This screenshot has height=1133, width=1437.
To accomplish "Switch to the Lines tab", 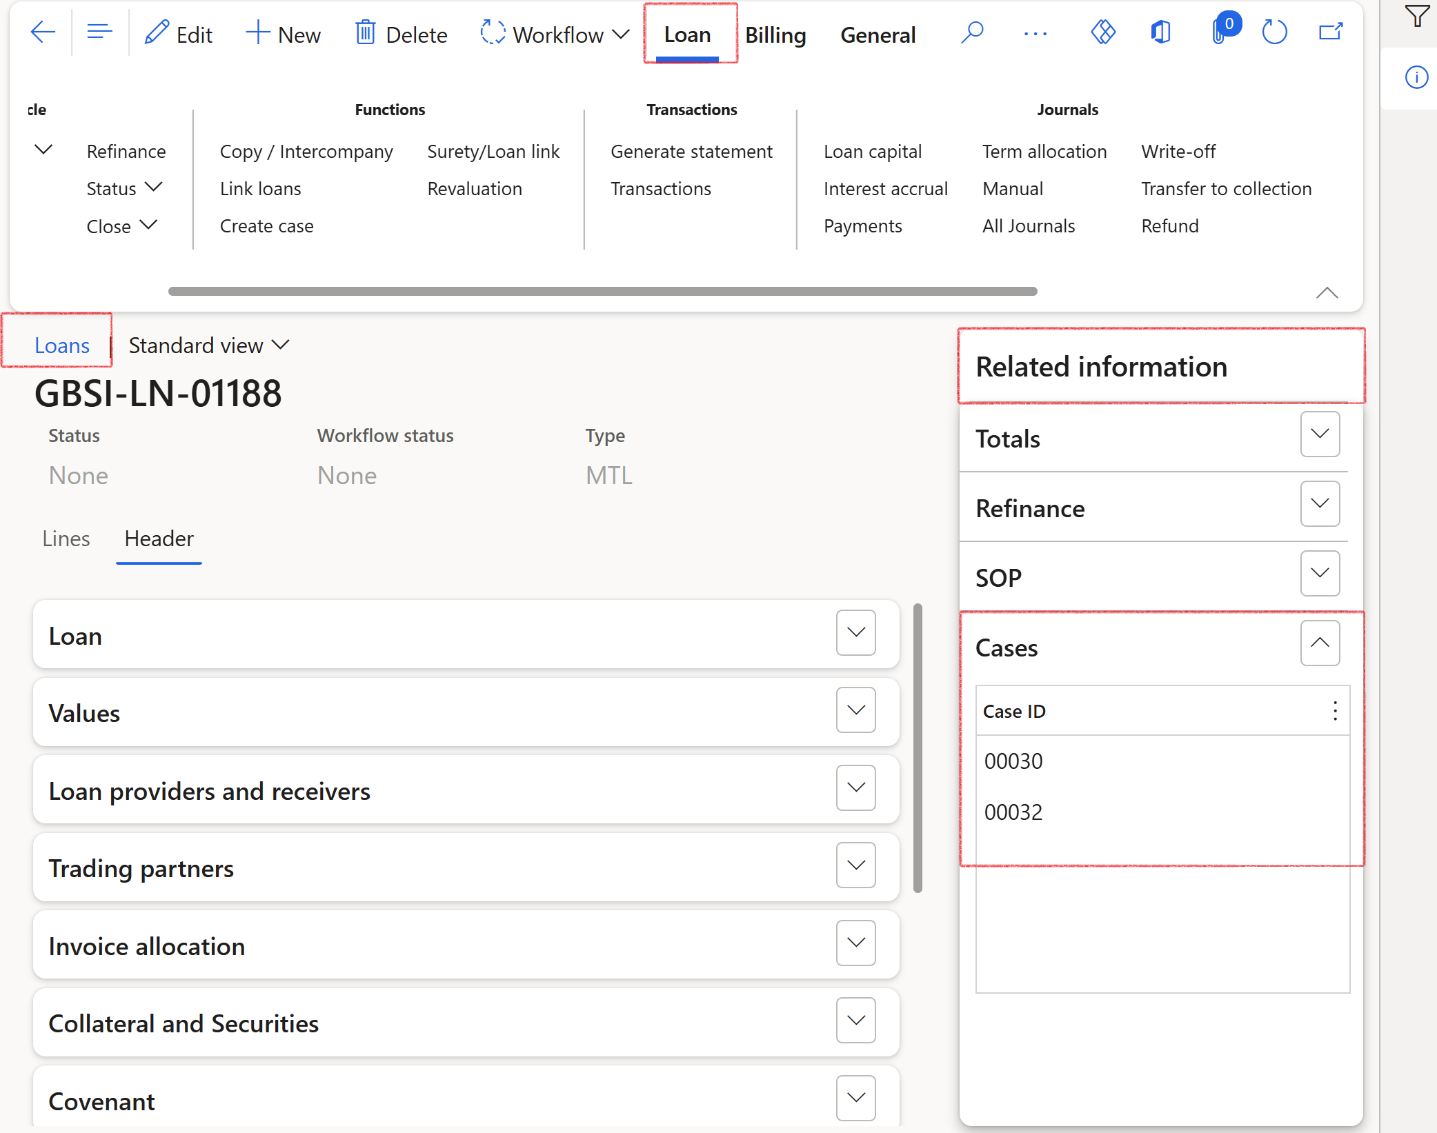I will tap(66, 539).
